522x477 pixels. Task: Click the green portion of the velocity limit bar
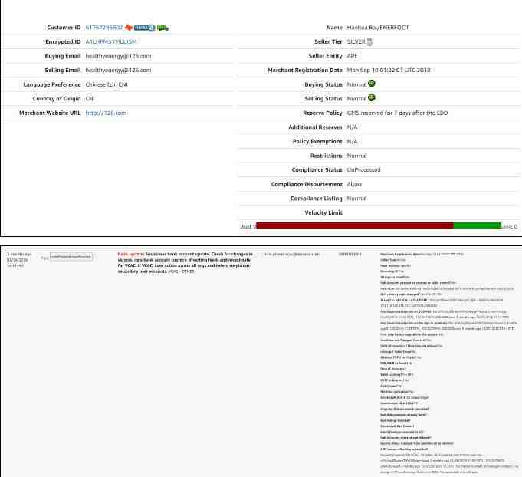tap(476, 225)
